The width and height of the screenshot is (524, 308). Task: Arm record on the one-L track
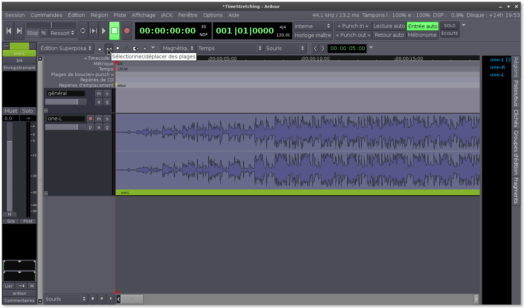click(90, 119)
